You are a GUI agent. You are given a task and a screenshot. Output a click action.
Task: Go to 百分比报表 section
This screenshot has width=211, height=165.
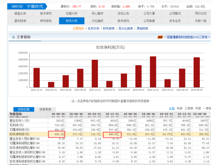126,28
